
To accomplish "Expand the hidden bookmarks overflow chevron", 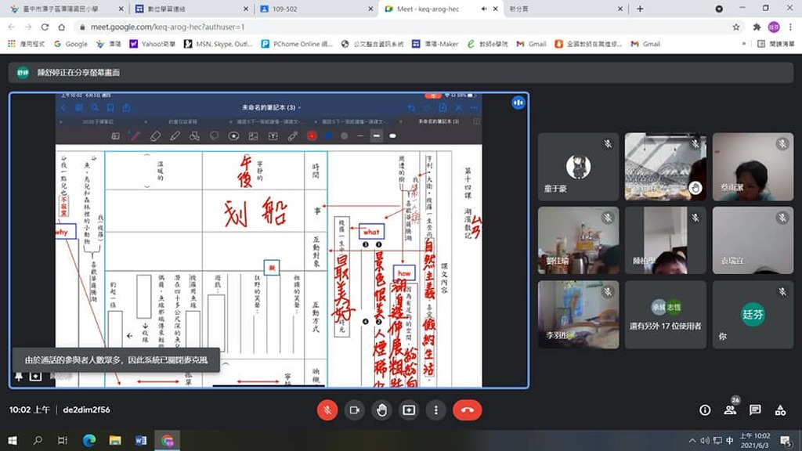I will pos(744,44).
